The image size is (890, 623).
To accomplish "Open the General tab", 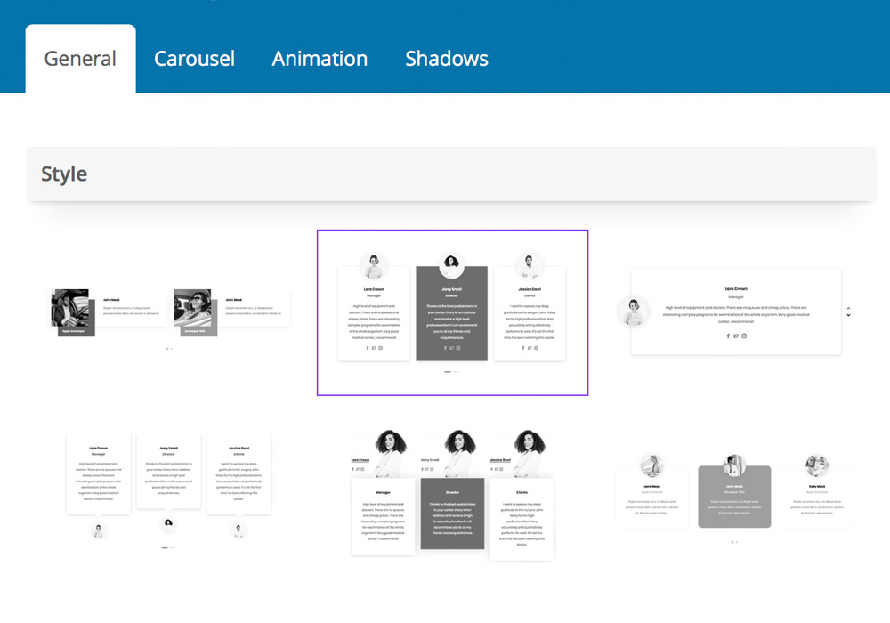I will (x=80, y=59).
